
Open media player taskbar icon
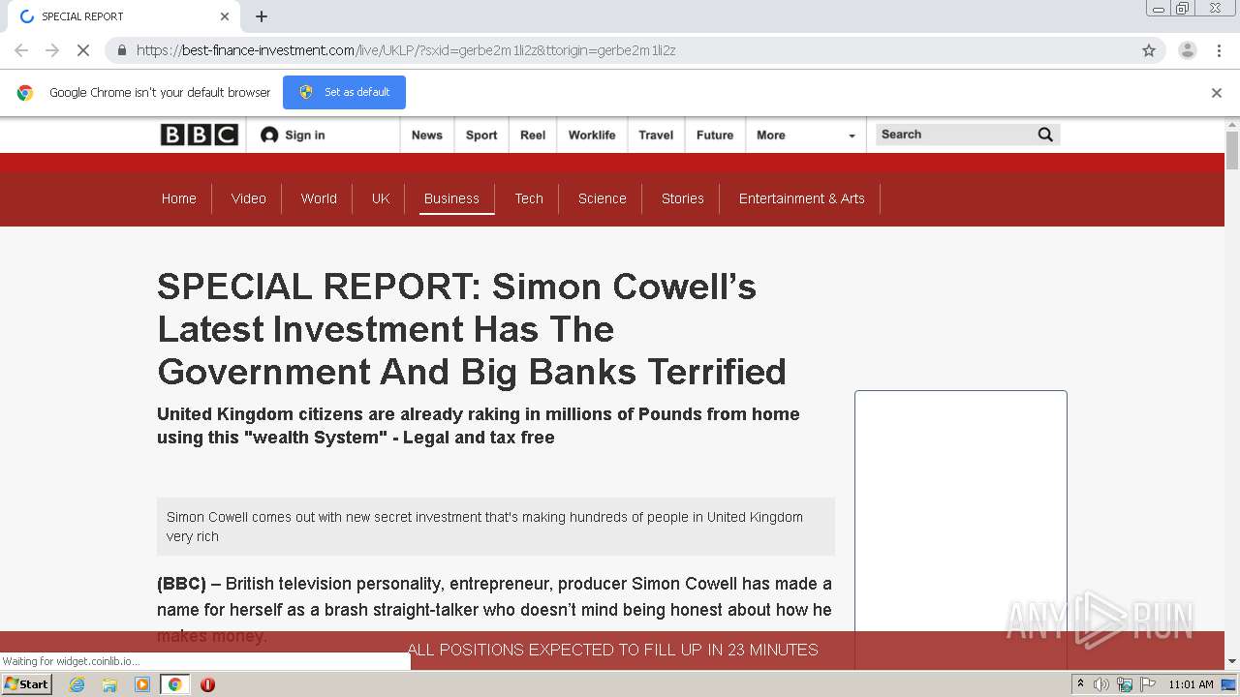142,684
